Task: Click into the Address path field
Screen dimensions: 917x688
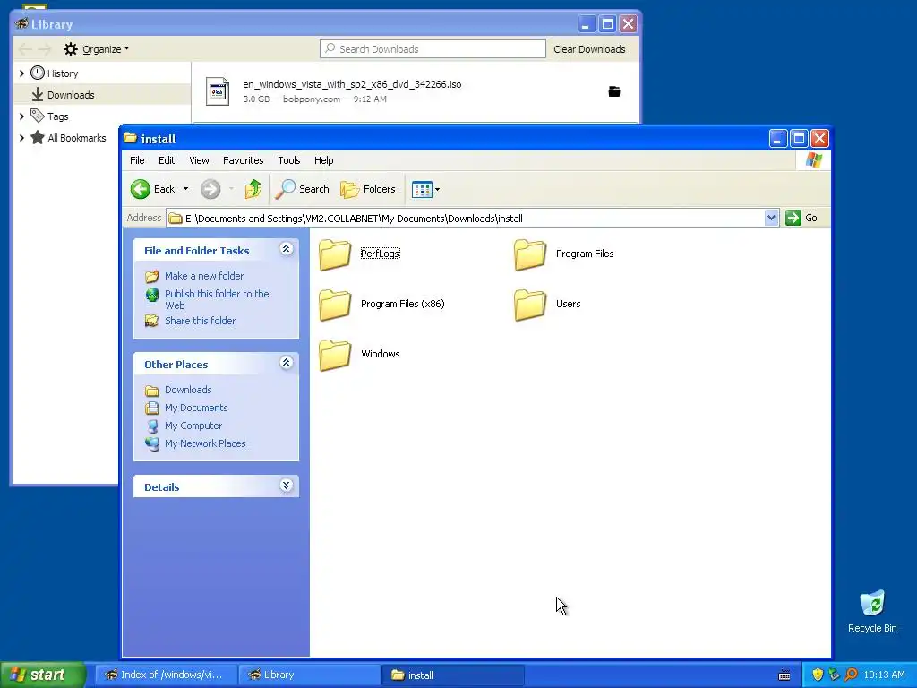Action: (466, 219)
